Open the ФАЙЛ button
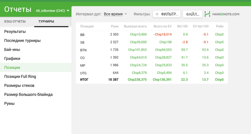 (x=193, y=14)
